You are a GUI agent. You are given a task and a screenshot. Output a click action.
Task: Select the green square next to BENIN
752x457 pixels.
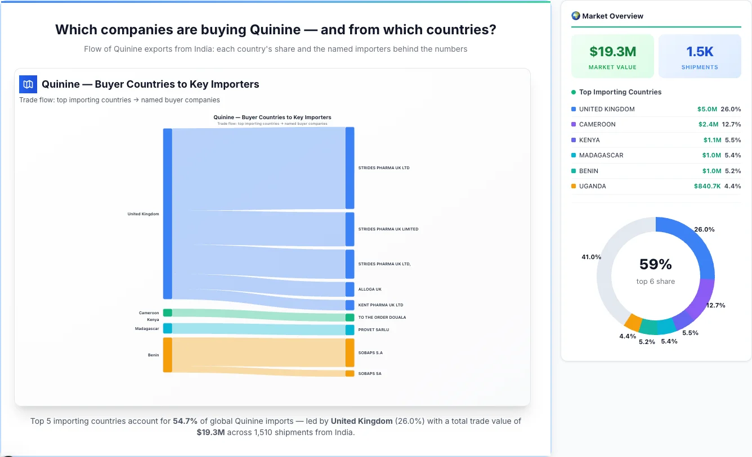coord(574,171)
